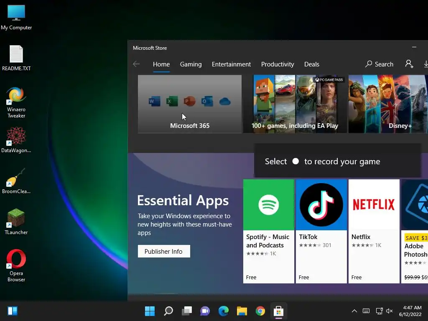Open taskbar Search
Image resolution: width=428 pixels, height=321 pixels.
coord(168,311)
